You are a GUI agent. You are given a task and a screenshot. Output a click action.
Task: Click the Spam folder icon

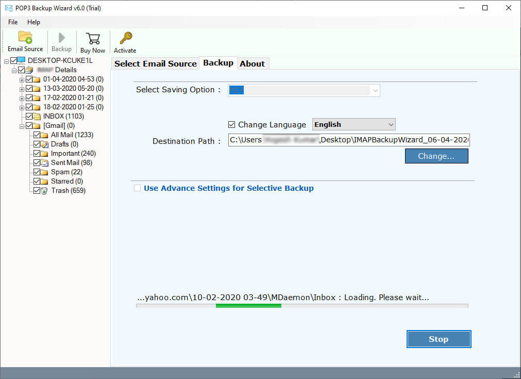pyautogui.click(x=44, y=172)
